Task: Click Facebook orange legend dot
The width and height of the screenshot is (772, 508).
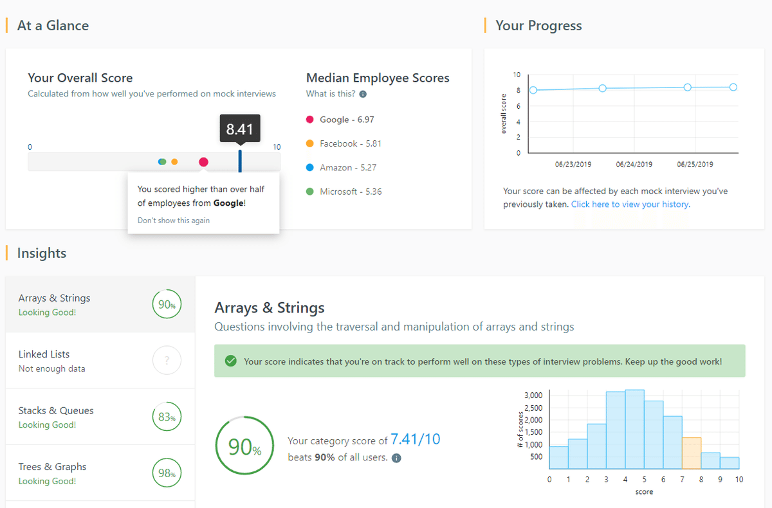Action: [309, 143]
